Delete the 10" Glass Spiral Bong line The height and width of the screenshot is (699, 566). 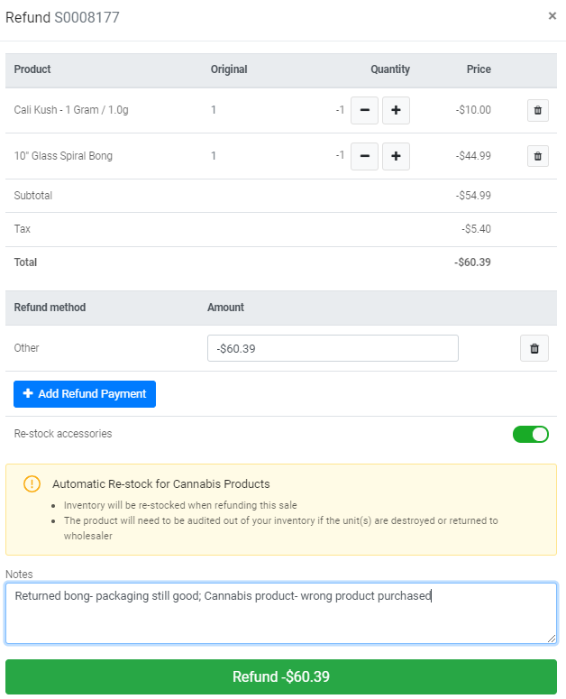click(537, 156)
